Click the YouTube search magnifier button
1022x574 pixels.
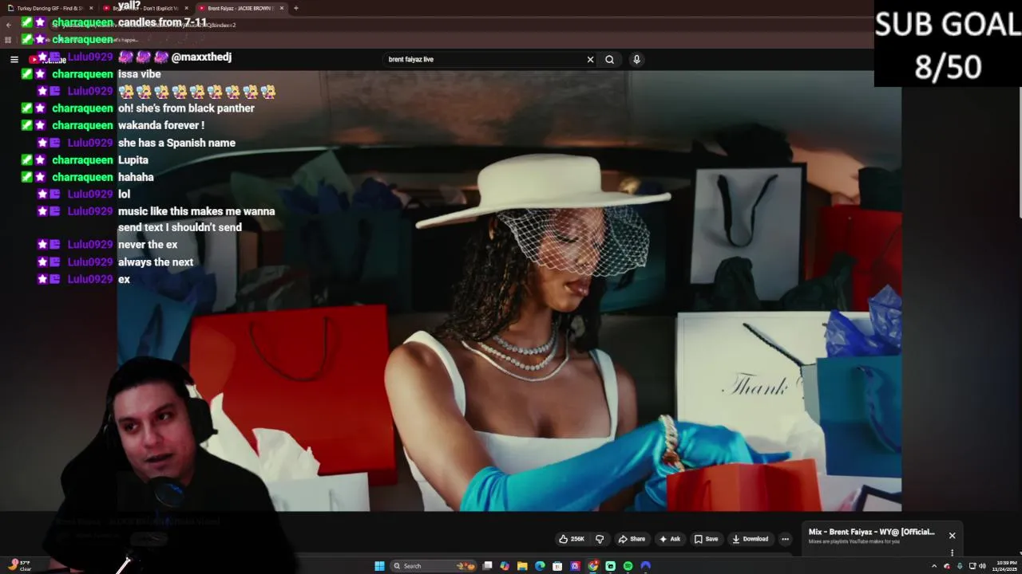(x=609, y=59)
